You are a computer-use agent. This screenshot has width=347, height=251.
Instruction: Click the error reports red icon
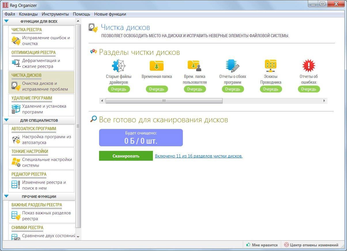(309, 65)
